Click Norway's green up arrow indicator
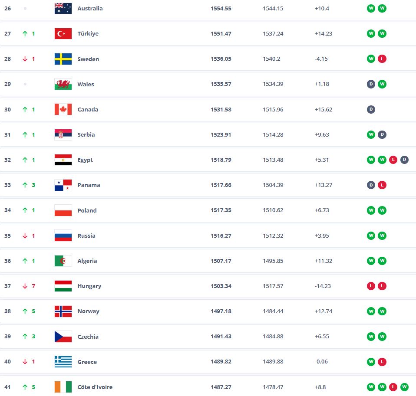 coord(25,311)
